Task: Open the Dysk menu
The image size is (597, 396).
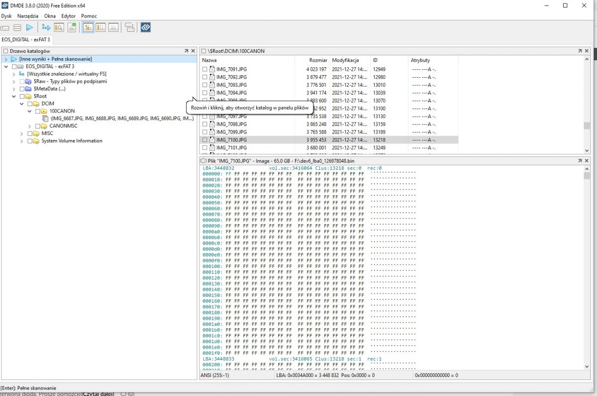Action: [6, 16]
